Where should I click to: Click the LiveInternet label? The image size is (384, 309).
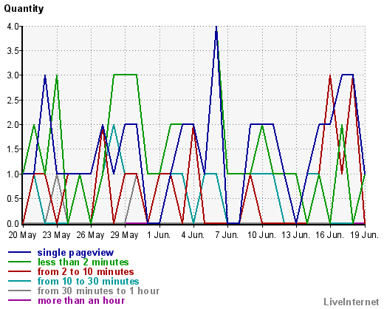click(352, 302)
